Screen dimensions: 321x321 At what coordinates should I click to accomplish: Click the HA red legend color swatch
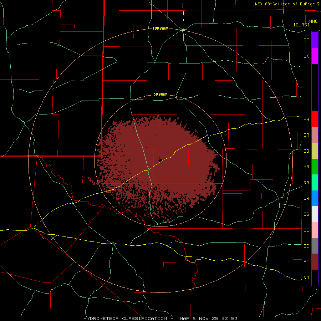tap(315, 119)
